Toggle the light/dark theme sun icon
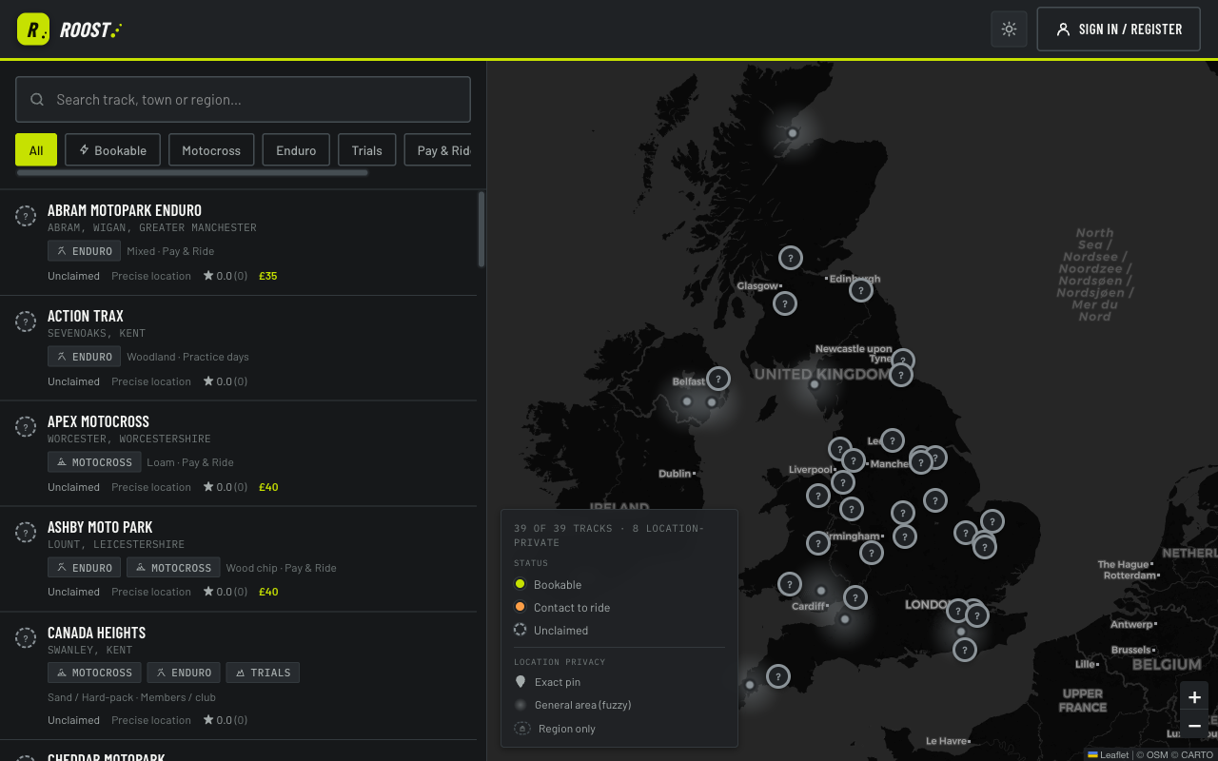Viewport: 1218px width, 761px height. point(1009,29)
